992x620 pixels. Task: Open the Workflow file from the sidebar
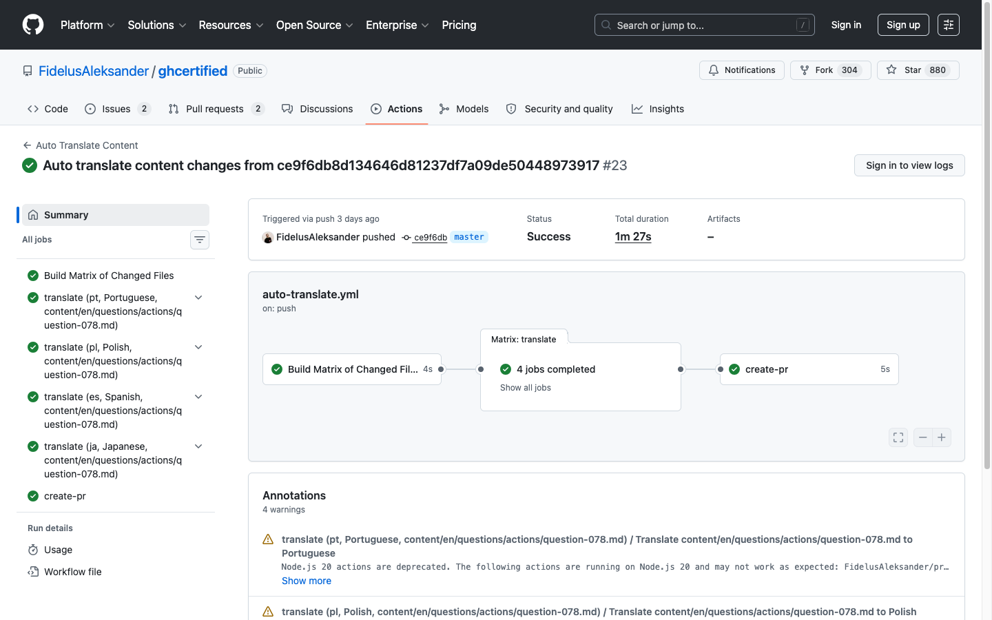[72, 571]
